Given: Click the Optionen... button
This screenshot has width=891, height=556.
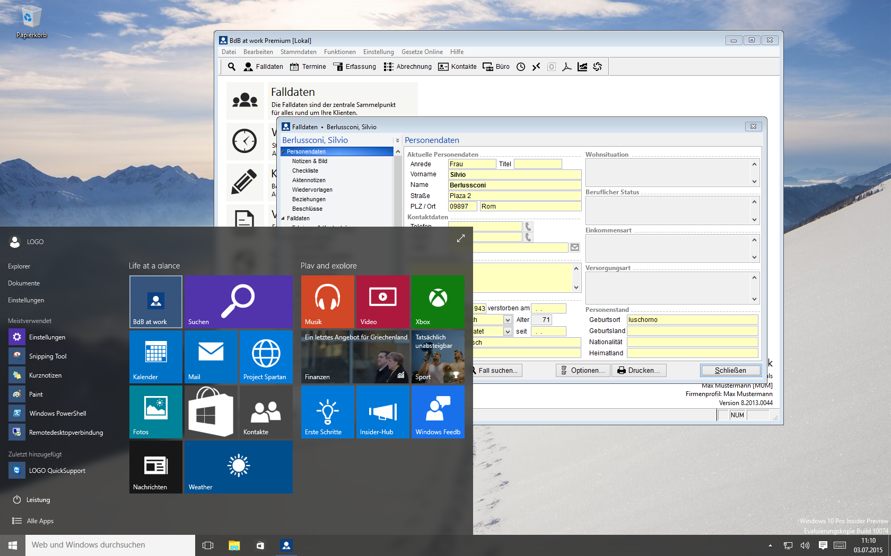Looking at the screenshot, I should 583,371.
